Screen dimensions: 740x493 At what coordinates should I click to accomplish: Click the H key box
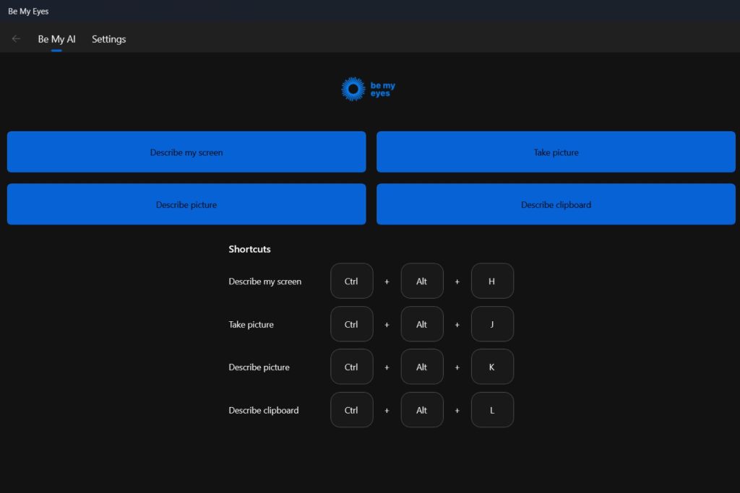tap(492, 281)
